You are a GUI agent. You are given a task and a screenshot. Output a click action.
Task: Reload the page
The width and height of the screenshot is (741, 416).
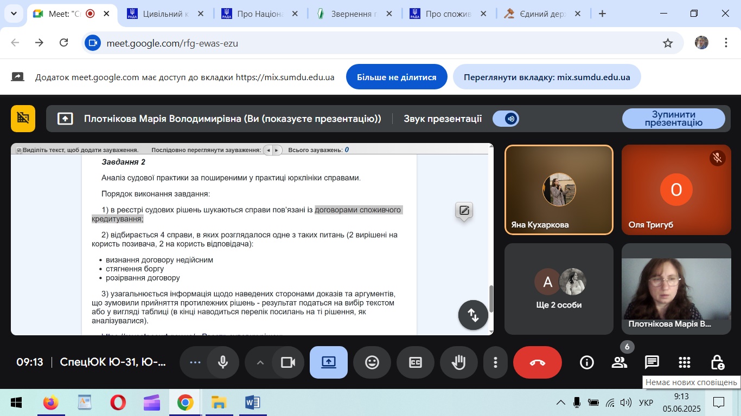[63, 43]
